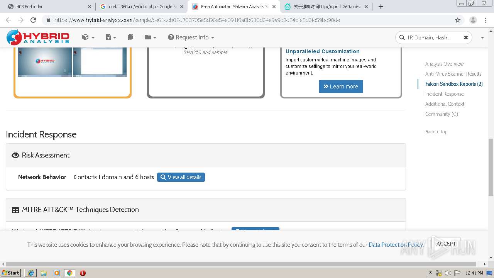This screenshot has width=494, height=278.
Task: Accept the cookie notice
Action: point(446,244)
